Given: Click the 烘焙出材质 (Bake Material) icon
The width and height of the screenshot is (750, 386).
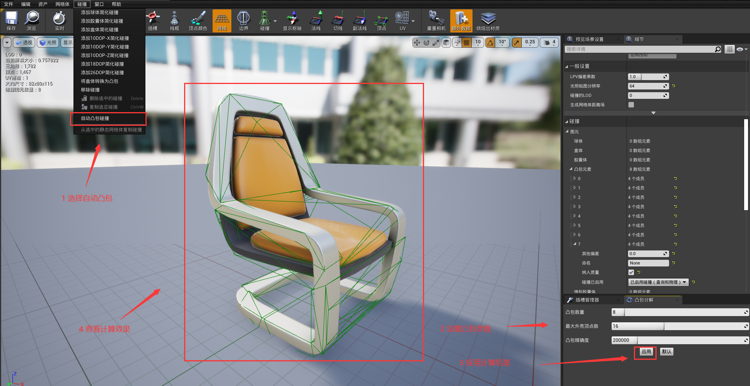Looking at the screenshot, I should pyautogui.click(x=488, y=20).
